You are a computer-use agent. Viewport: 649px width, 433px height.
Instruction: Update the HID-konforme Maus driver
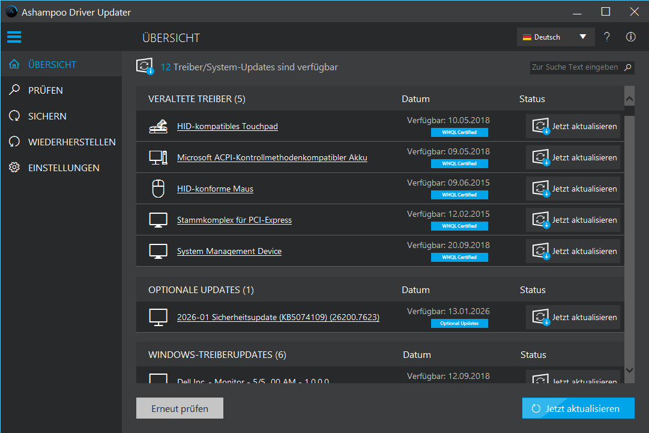click(573, 189)
